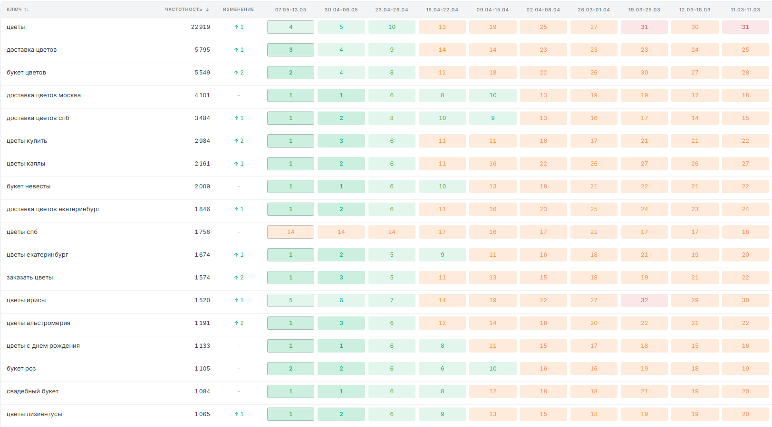772x427 pixels.
Task: Click the up arrow for букет цветов
Action: click(x=236, y=73)
